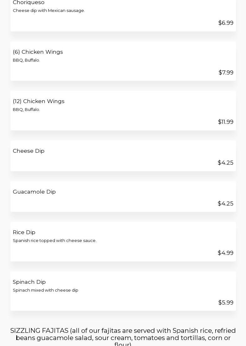Click the Spanish rice topped with cheese description
246x346 pixels.
(55, 241)
